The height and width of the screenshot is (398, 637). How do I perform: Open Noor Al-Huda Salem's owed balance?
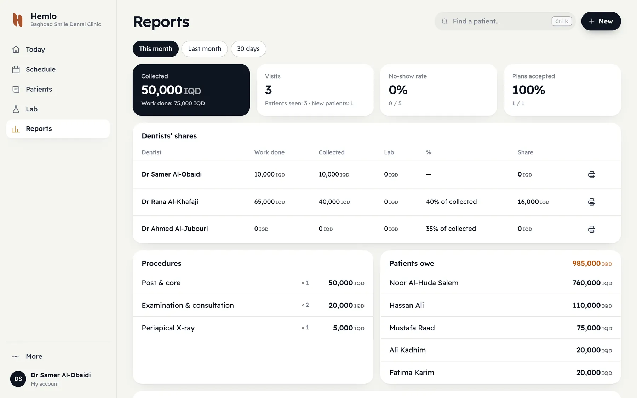500,283
